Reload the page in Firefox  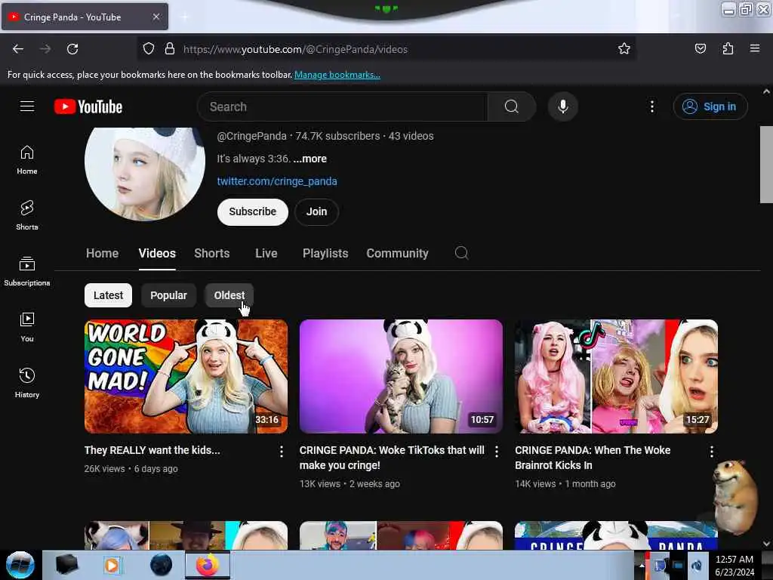click(x=72, y=49)
